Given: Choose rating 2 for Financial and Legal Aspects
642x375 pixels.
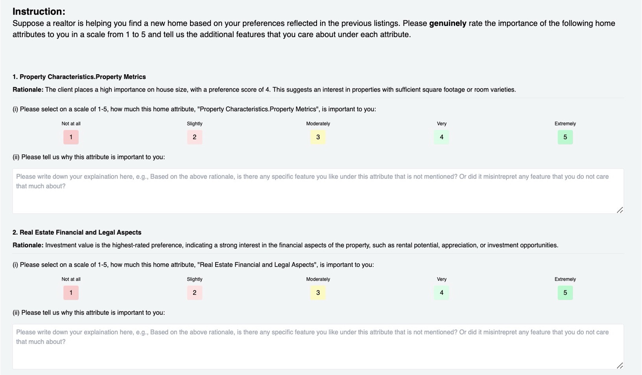Looking at the screenshot, I should (x=194, y=293).
